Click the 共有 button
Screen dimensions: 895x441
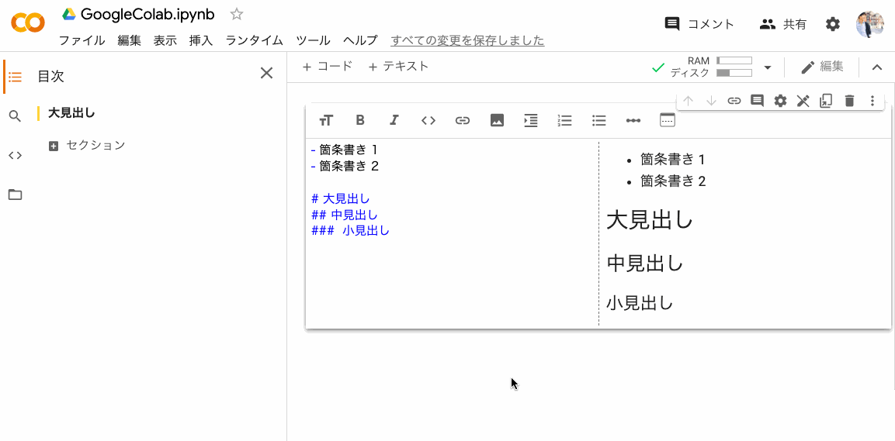coord(783,24)
